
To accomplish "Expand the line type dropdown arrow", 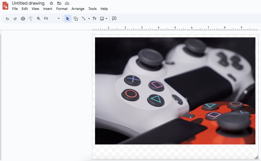I will tap(89, 19).
